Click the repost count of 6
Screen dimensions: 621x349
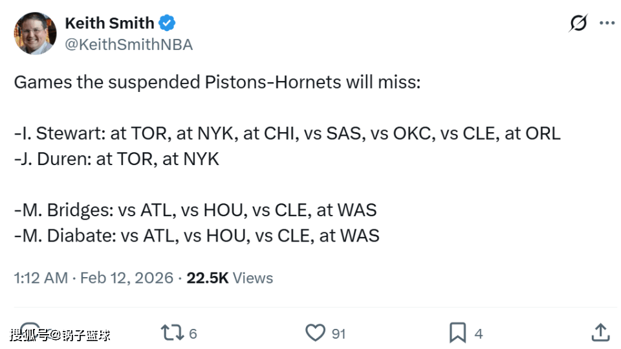pos(193,333)
